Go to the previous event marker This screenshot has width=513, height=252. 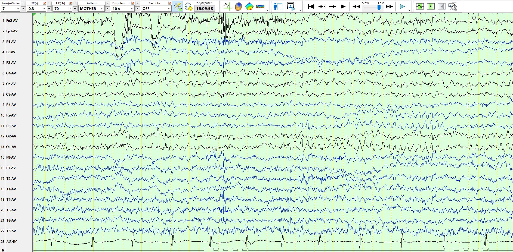322,7
